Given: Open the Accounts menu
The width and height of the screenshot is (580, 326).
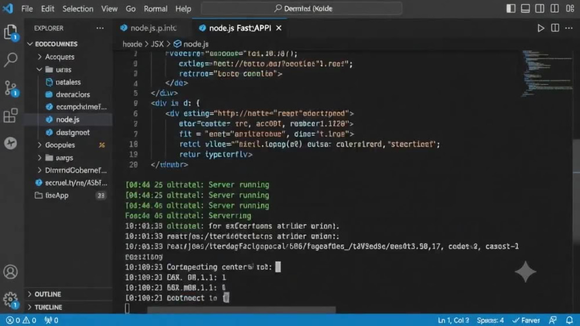Looking at the screenshot, I should 10,272.
